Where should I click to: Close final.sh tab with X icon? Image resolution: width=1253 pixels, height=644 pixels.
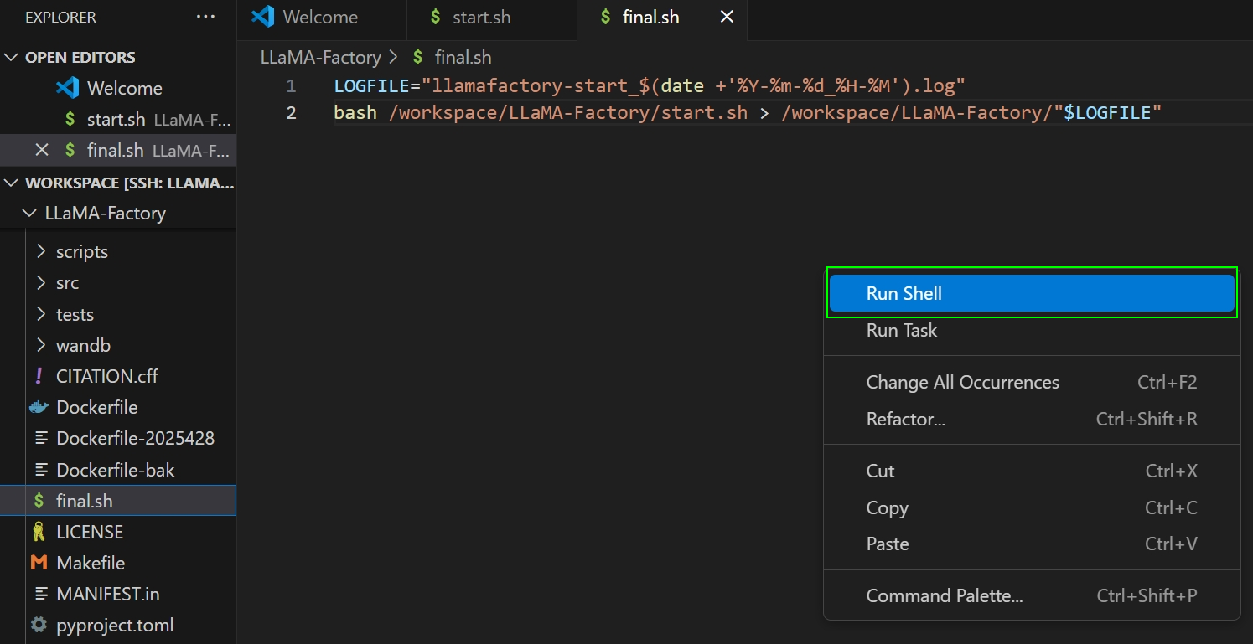pyautogui.click(x=727, y=17)
